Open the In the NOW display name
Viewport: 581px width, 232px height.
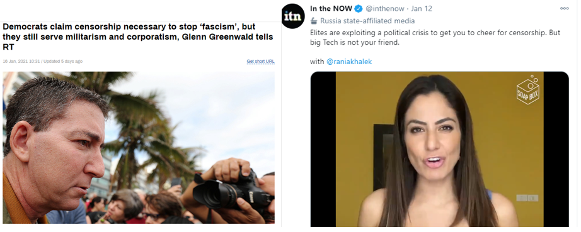[x=331, y=9]
